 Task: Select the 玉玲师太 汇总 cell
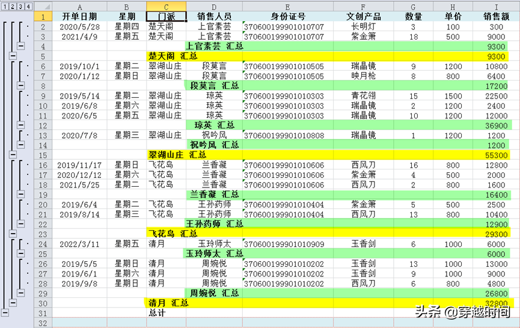pos(214,254)
